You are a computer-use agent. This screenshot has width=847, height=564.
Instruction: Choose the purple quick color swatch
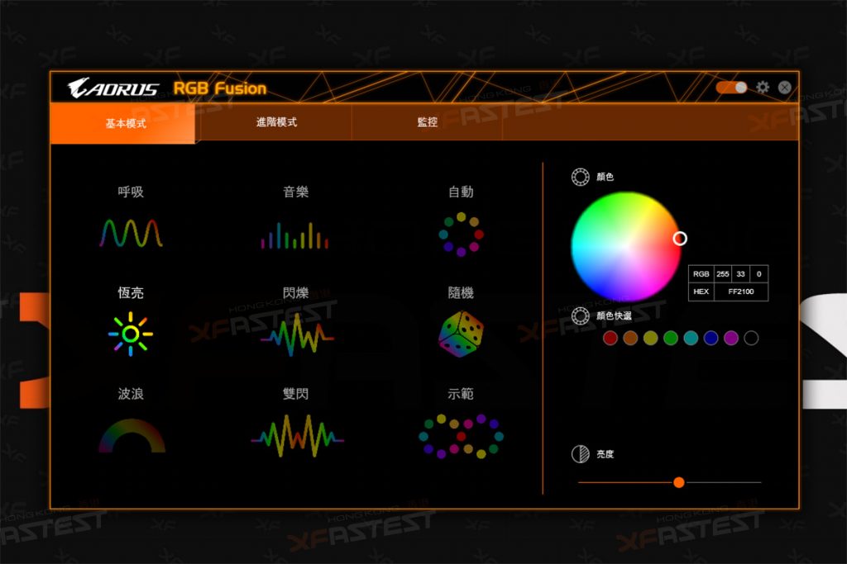[731, 338]
